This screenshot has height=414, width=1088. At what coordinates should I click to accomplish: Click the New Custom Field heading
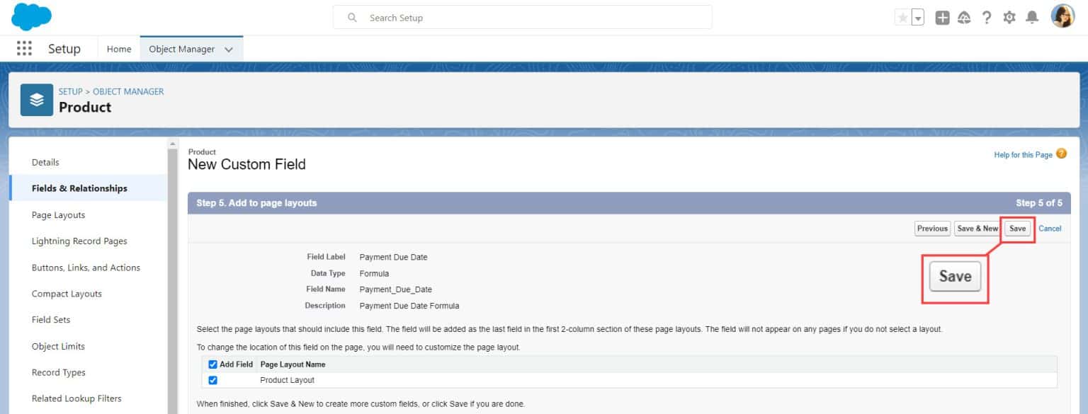pos(246,164)
